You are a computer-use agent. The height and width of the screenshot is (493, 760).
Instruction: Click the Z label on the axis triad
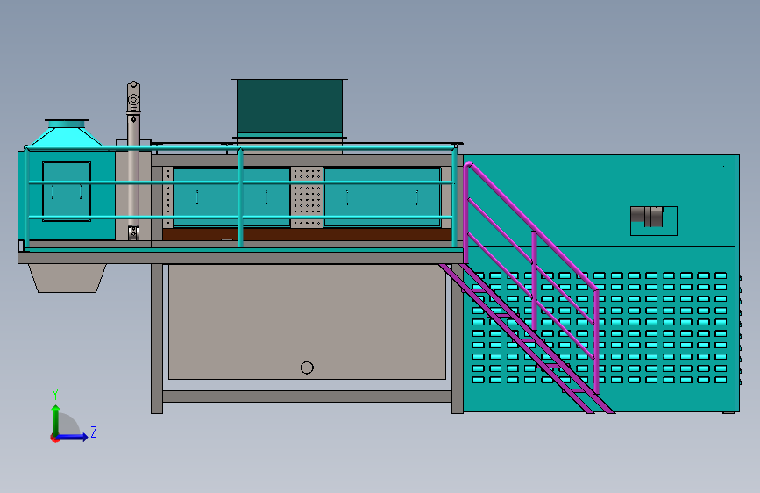(94, 432)
